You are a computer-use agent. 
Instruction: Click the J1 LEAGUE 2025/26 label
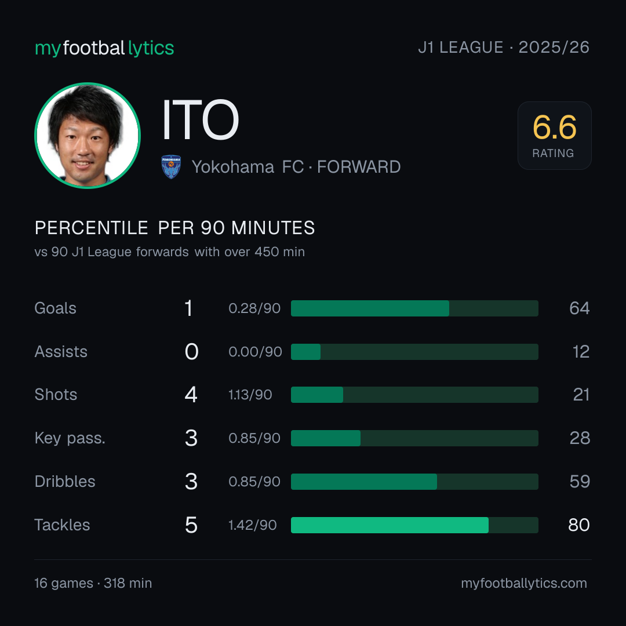tap(504, 48)
